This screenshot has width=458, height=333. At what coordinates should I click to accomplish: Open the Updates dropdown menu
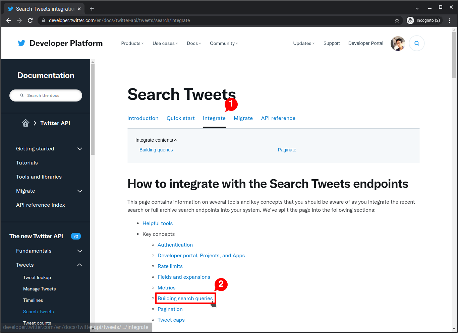[x=304, y=43]
